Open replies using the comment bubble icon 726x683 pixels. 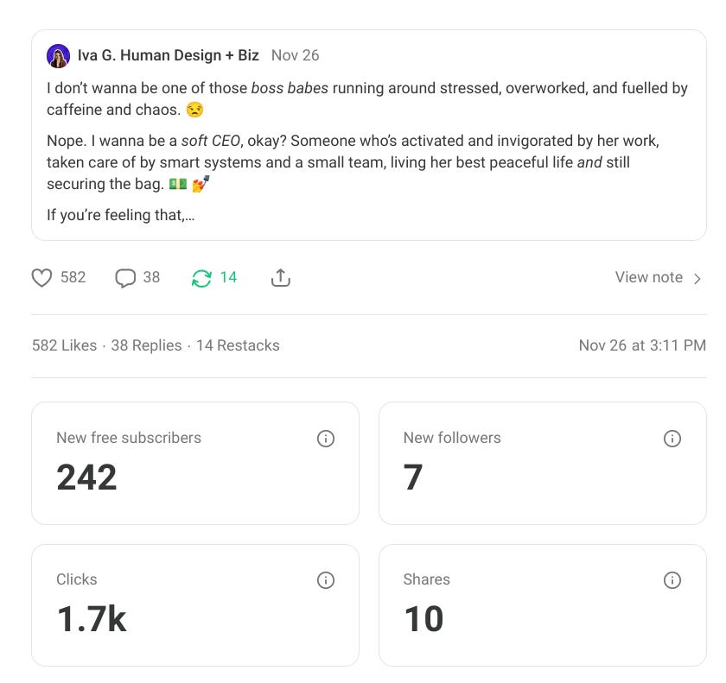click(x=124, y=277)
